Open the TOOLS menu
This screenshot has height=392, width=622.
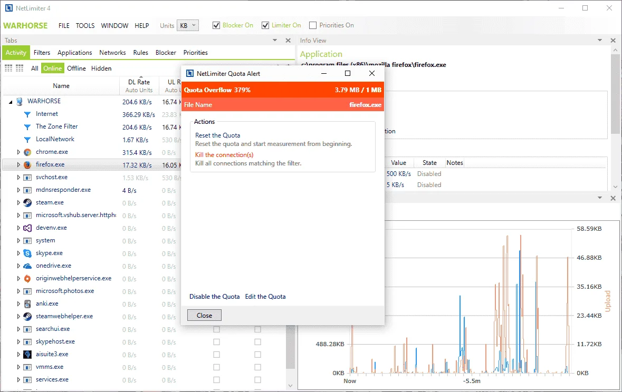click(x=85, y=25)
